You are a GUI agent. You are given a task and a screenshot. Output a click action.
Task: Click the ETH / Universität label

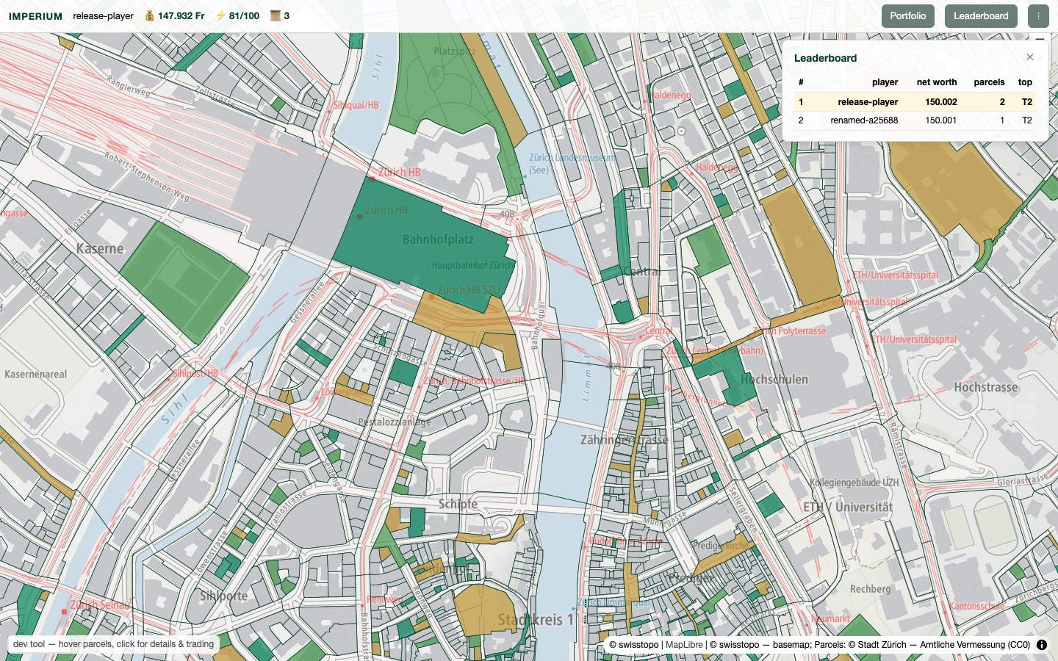(848, 508)
